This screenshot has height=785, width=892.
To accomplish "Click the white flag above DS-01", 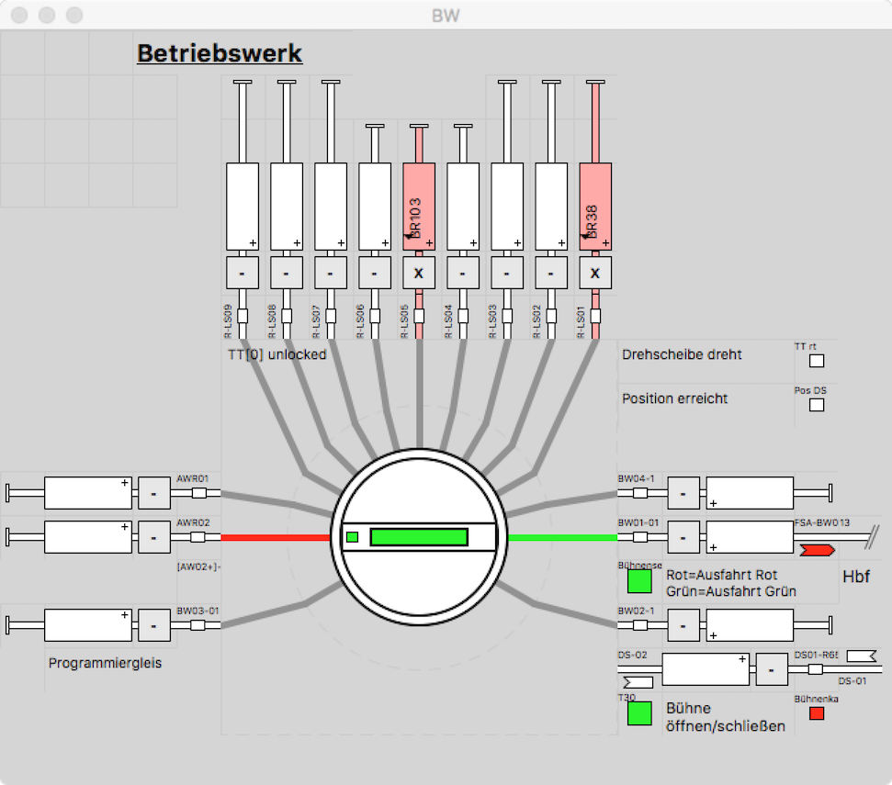I will click(860, 656).
